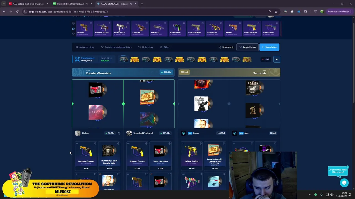Click Dokończ aktualizację button

click(x=338, y=12)
